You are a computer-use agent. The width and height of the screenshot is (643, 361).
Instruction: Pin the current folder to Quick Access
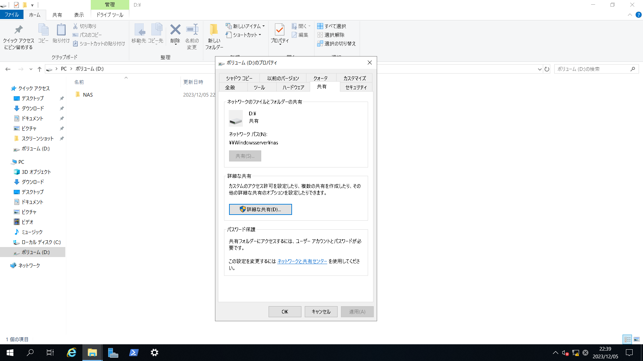point(18,35)
